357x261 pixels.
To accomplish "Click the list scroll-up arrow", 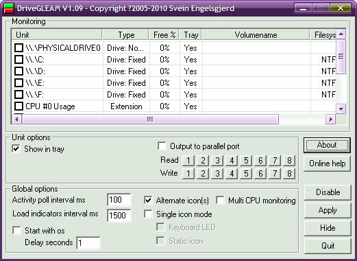I will (341, 34).
